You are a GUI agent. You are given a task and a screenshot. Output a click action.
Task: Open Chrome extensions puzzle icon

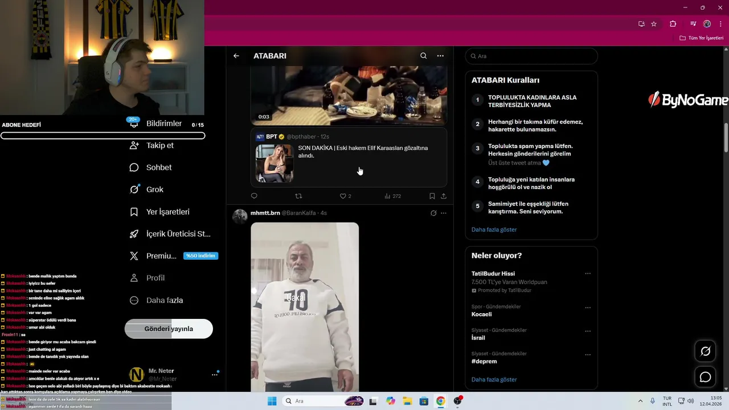pyautogui.click(x=673, y=24)
